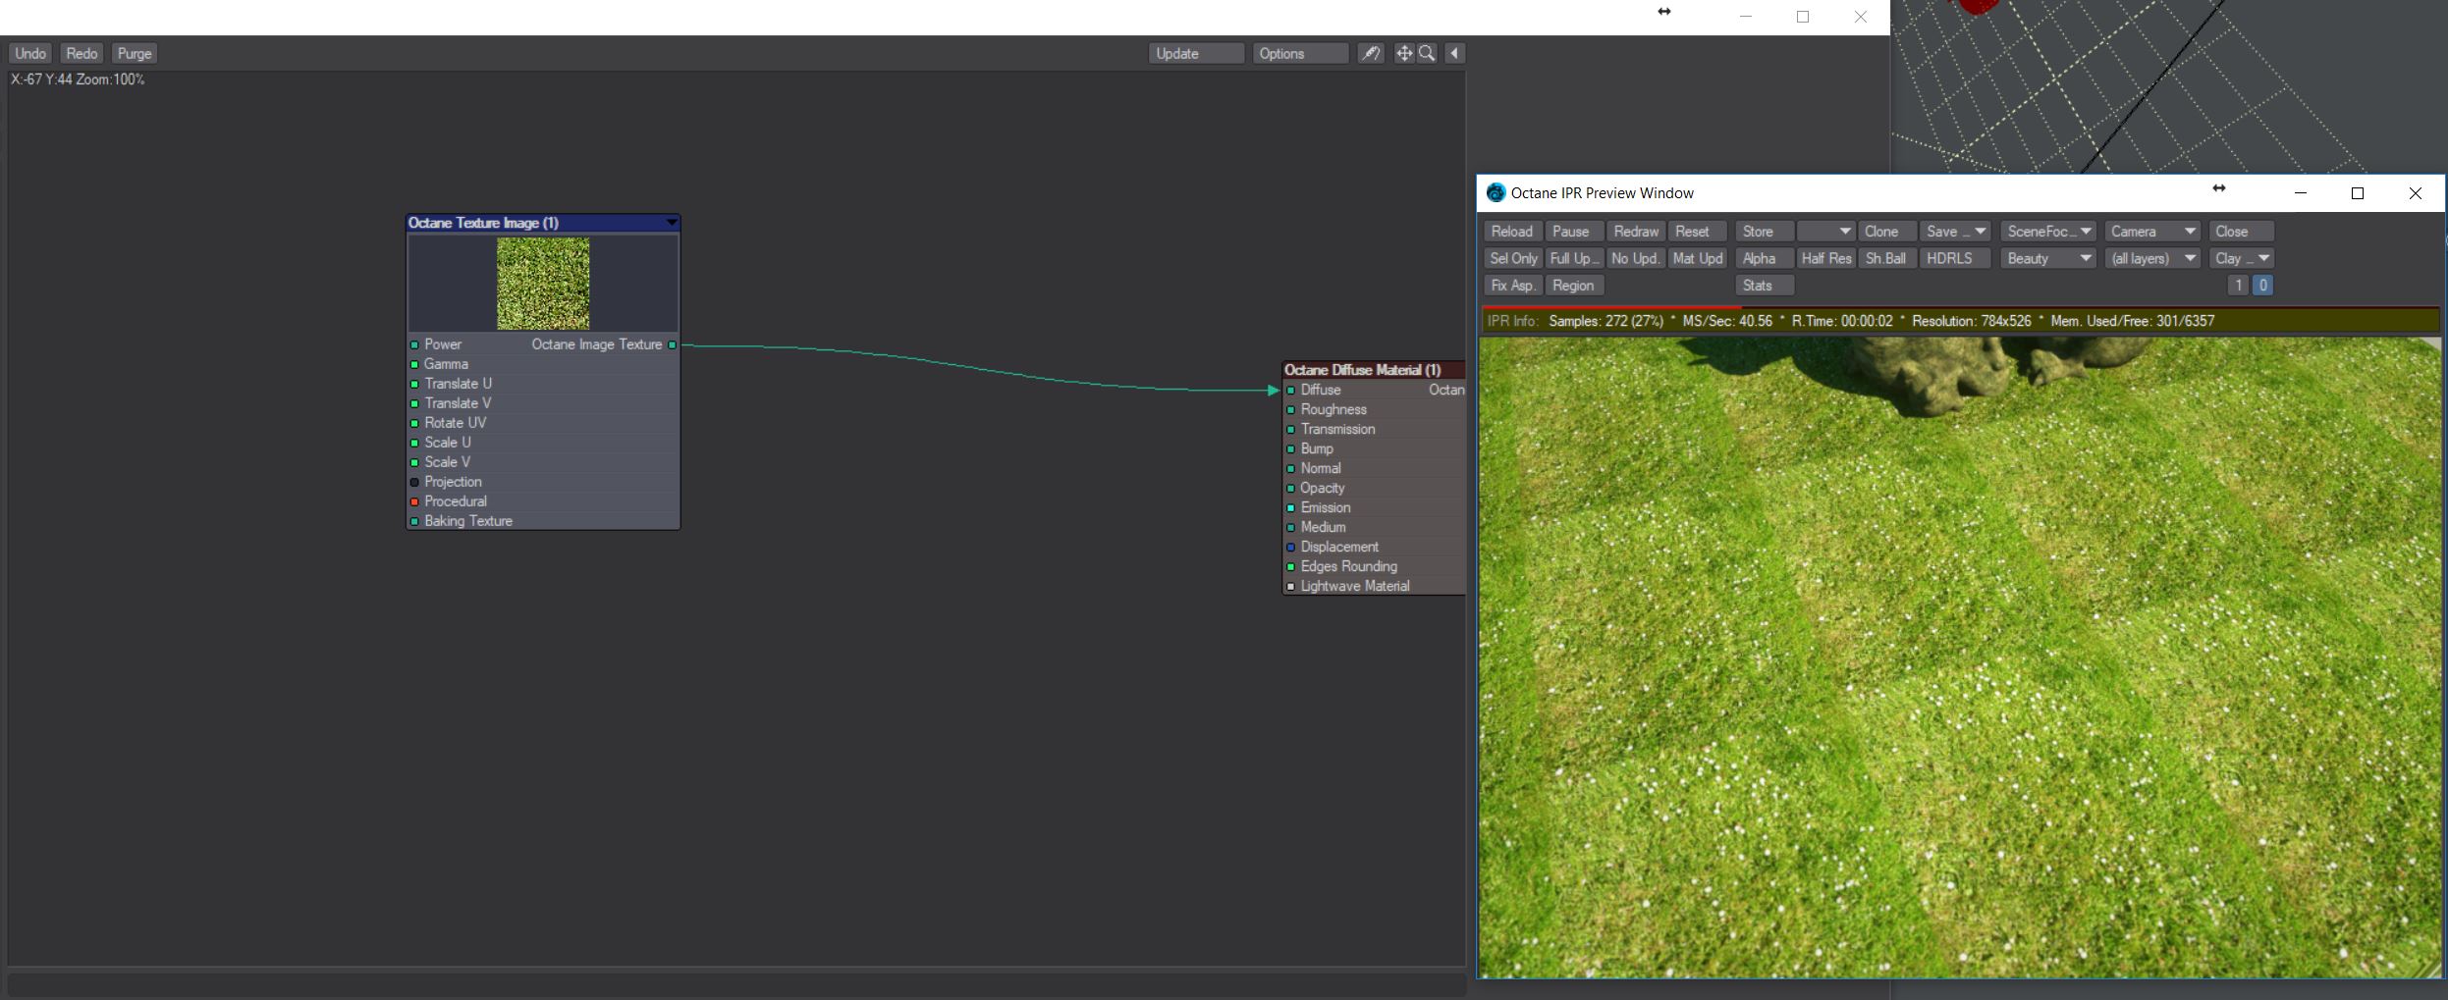Click the Octane Image Texture output socket

(672, 345)
